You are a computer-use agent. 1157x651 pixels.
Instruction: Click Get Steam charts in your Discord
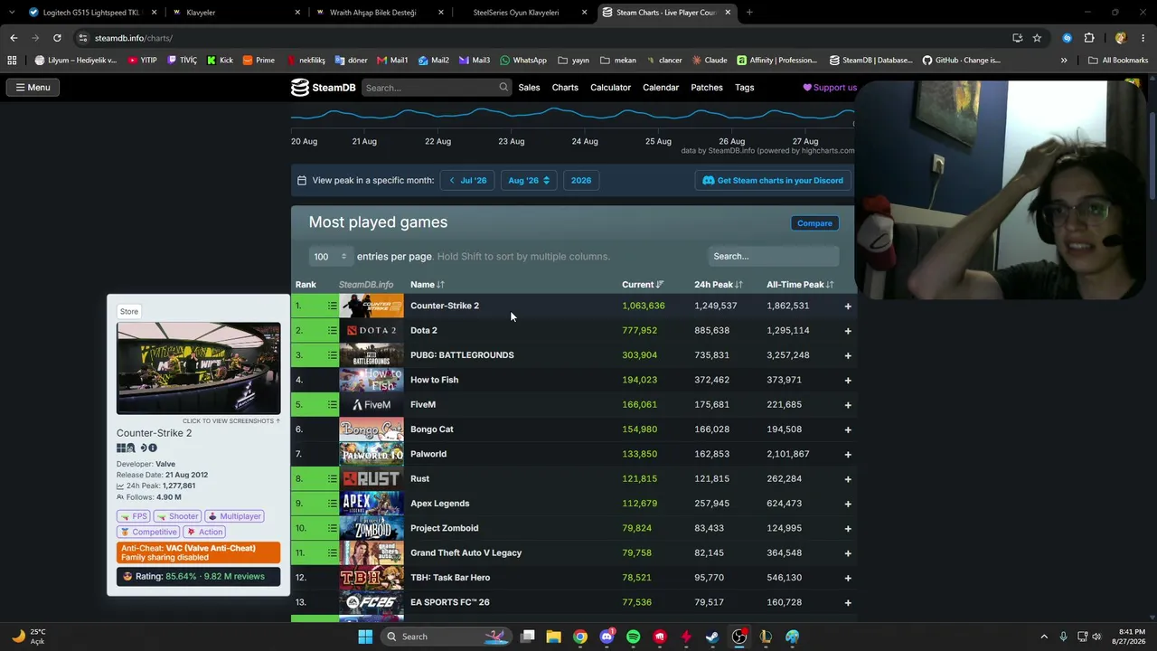pos(773,181)
